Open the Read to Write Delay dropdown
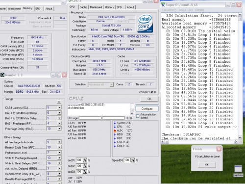The image size is (245, 184). 59,174
